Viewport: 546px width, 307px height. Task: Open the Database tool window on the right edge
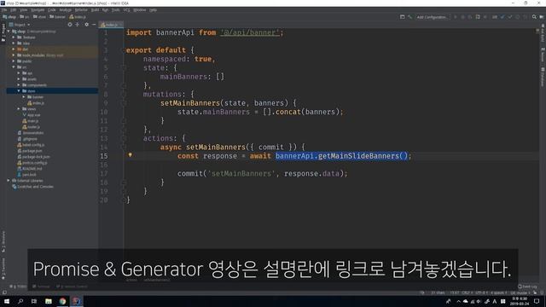click(x=543, y=78)
